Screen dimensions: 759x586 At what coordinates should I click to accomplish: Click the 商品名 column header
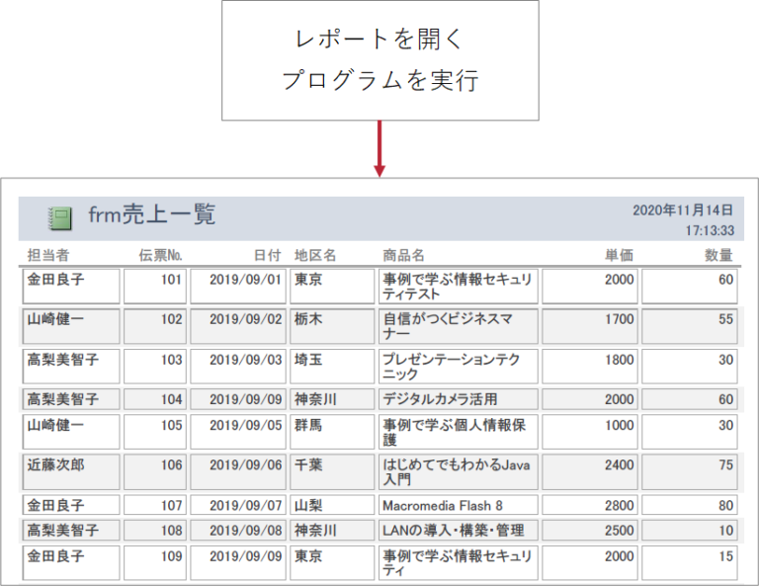click(403, 255)
